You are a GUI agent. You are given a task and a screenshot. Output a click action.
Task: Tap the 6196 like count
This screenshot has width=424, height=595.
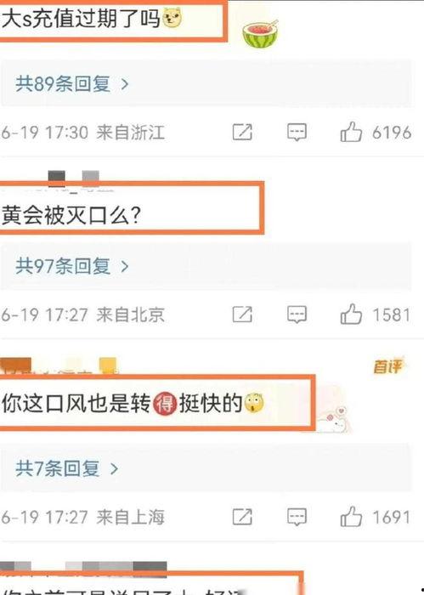point(392,133)
